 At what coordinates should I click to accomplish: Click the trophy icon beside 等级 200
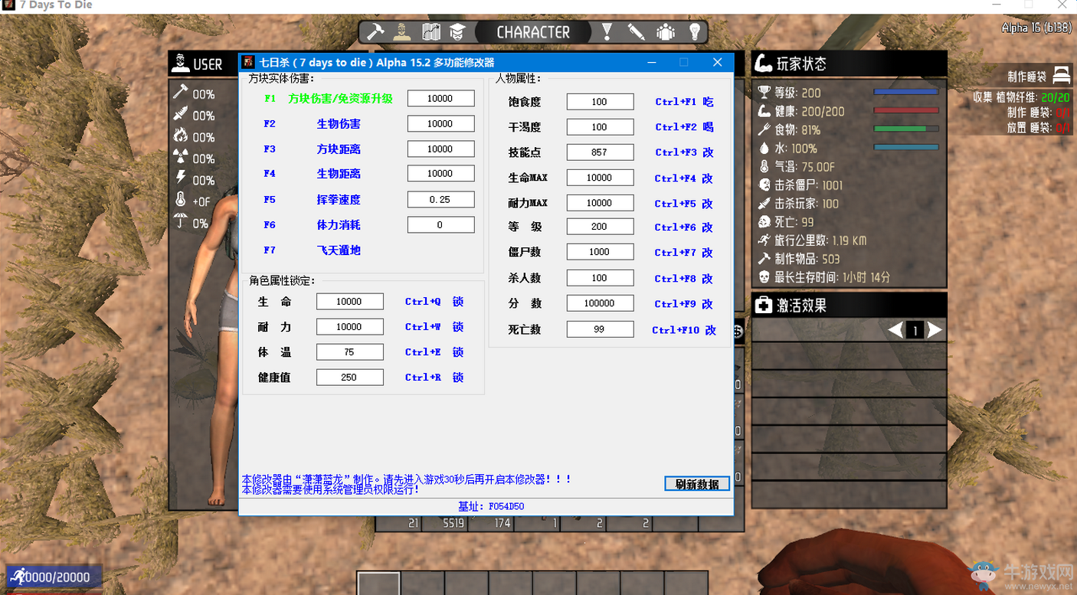coord(764,93)
